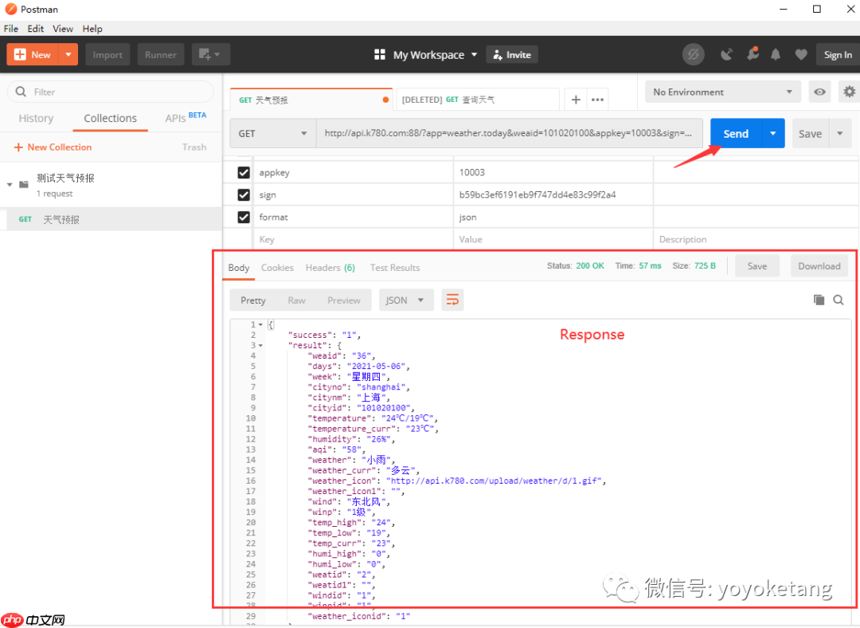Viewport: 860px width, 628px height.
Task: Open tab options three-dots menu
Action: click(597, 100)
